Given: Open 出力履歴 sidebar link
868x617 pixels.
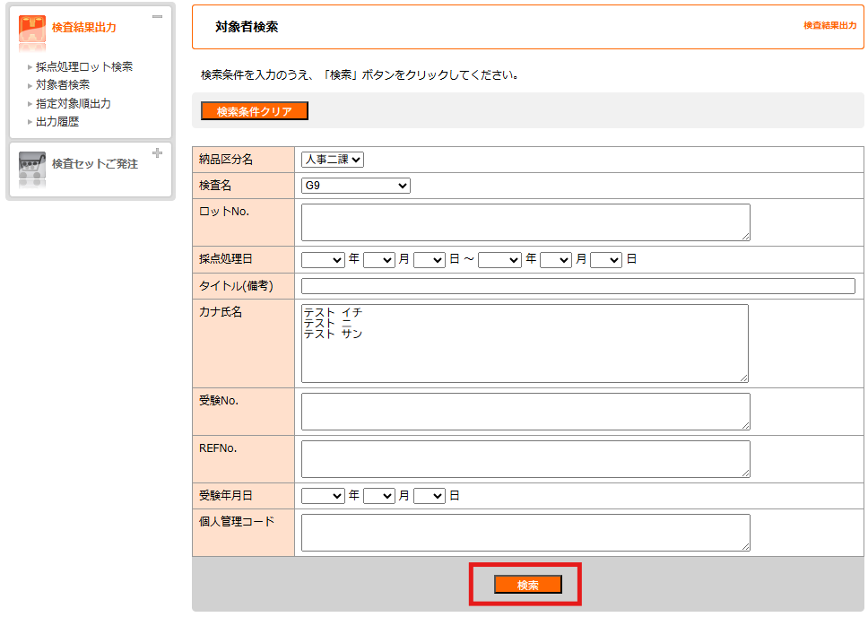Looking at the screenshot, I should pos(57,122).
